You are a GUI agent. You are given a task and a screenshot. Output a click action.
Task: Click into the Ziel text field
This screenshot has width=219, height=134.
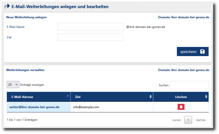[x=90, y=37]
